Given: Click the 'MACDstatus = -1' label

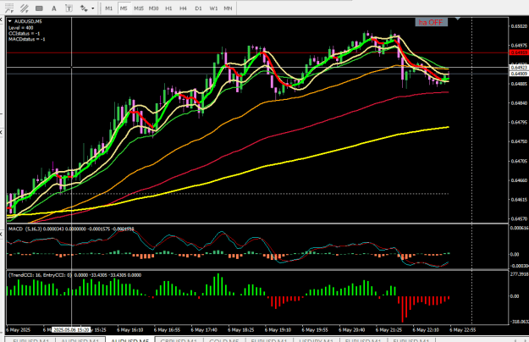Looking at the screenshot, I should (26, 39).
